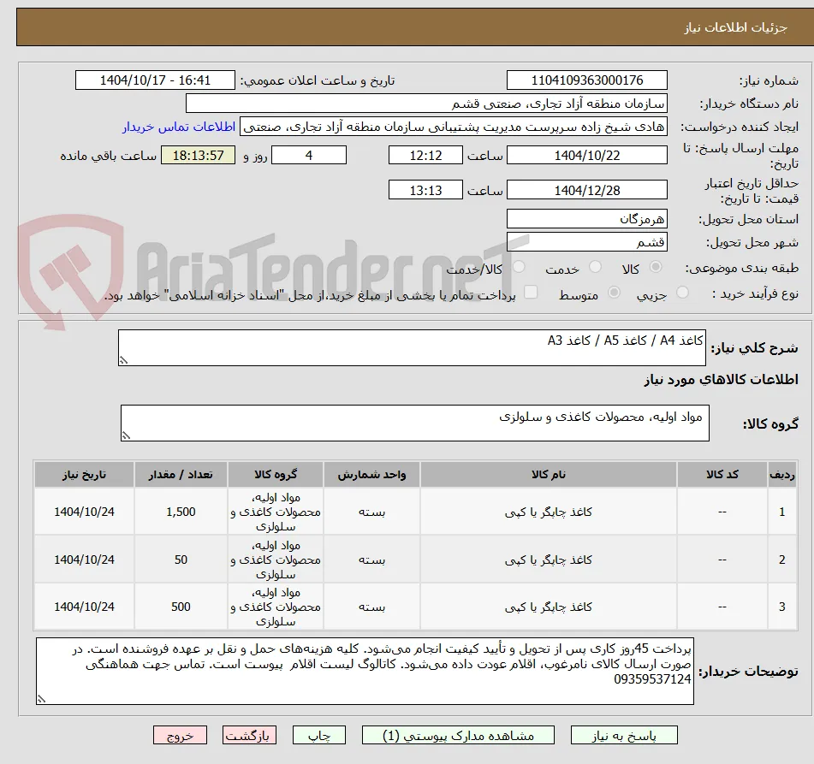Click the تعداد / مقدار column header
The image size is (814, 764).
[x=181, y=474]
